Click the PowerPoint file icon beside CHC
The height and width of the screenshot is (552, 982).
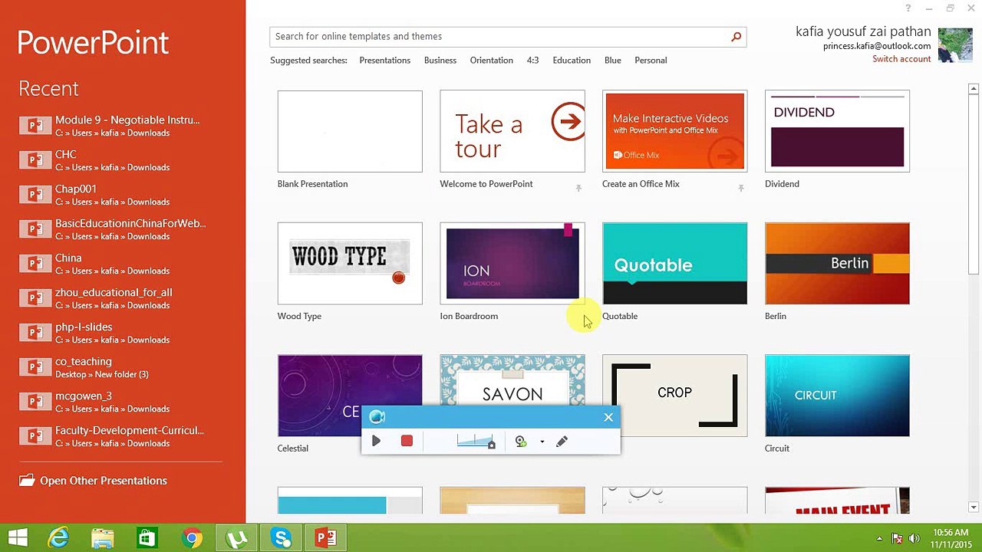click(35, 160)
